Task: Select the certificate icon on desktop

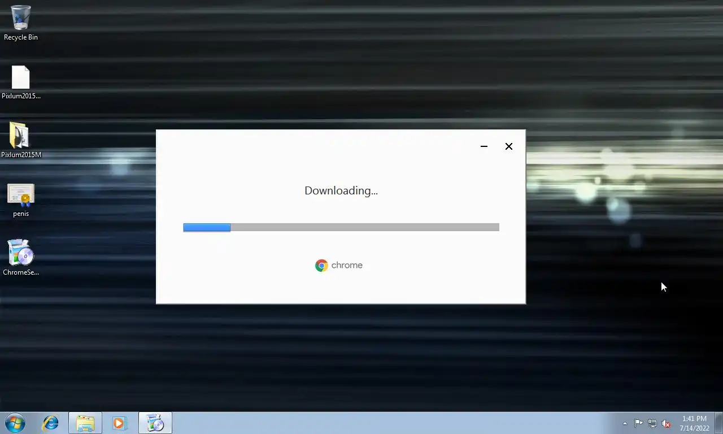Action: point(21,200)
